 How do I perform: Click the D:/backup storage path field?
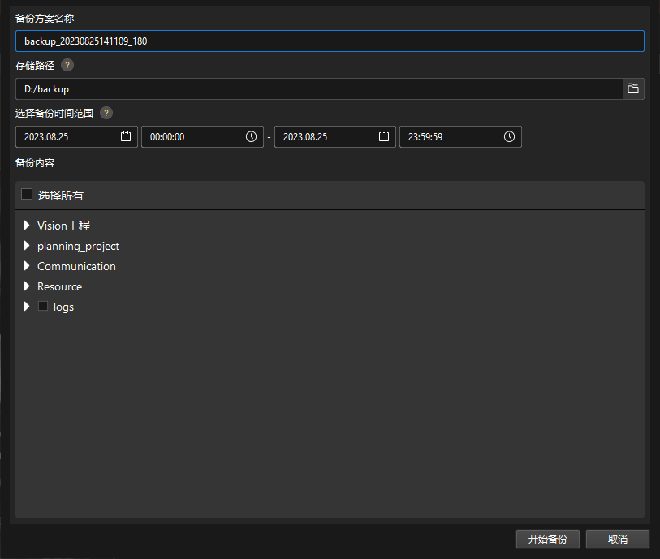tap(244, 88)
